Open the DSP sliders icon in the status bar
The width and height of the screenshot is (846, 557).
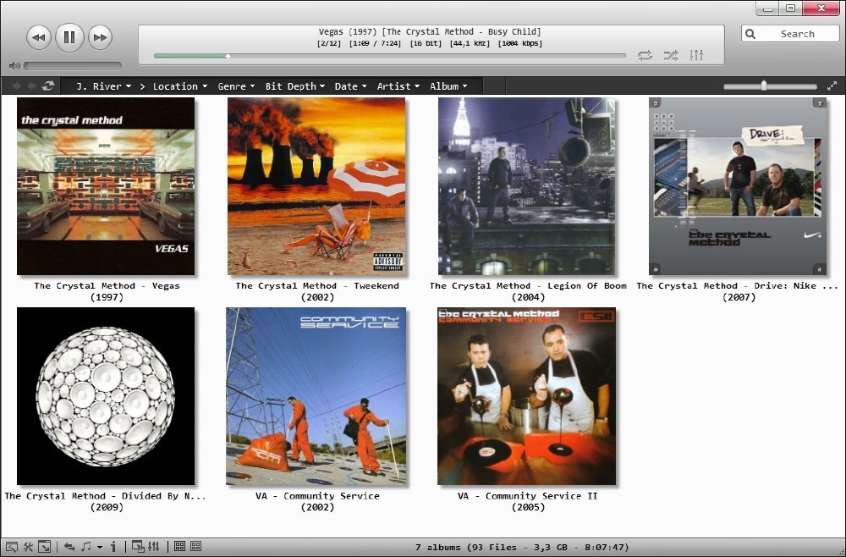(x=154, y=547)
